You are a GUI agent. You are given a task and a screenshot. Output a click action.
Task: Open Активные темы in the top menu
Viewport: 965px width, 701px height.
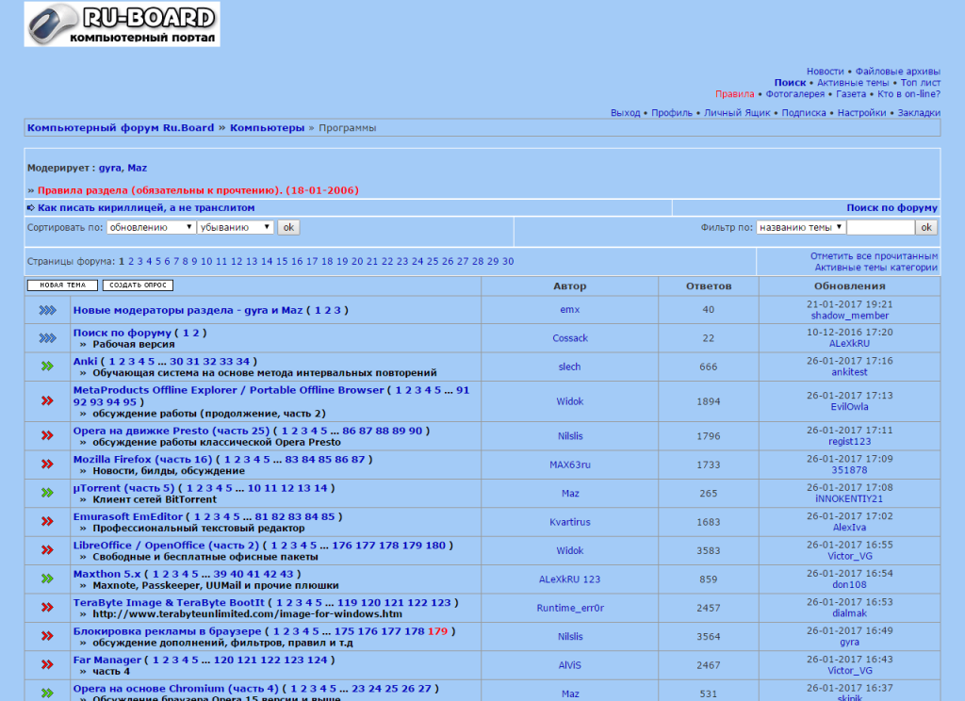(x=853, y=83)
